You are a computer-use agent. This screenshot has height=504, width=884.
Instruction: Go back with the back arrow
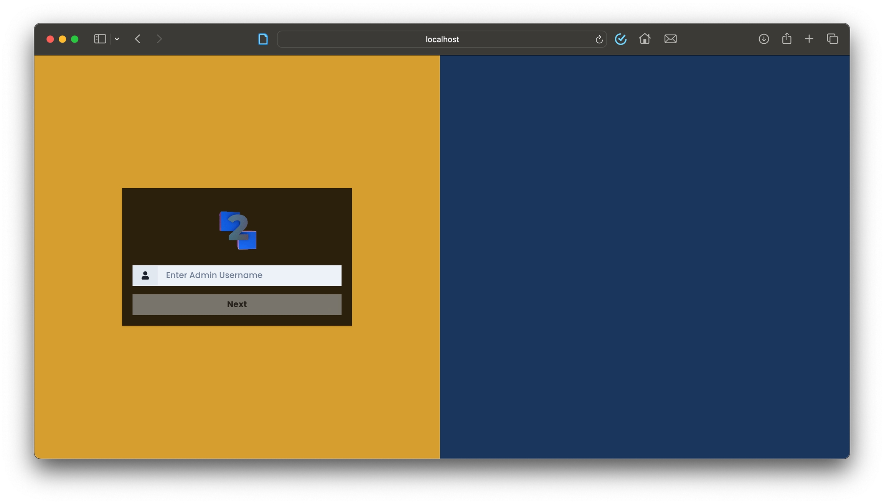138,39
